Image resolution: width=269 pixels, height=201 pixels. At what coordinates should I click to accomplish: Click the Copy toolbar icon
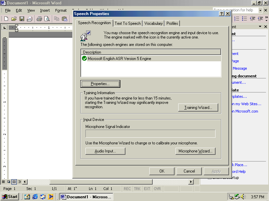56,19
